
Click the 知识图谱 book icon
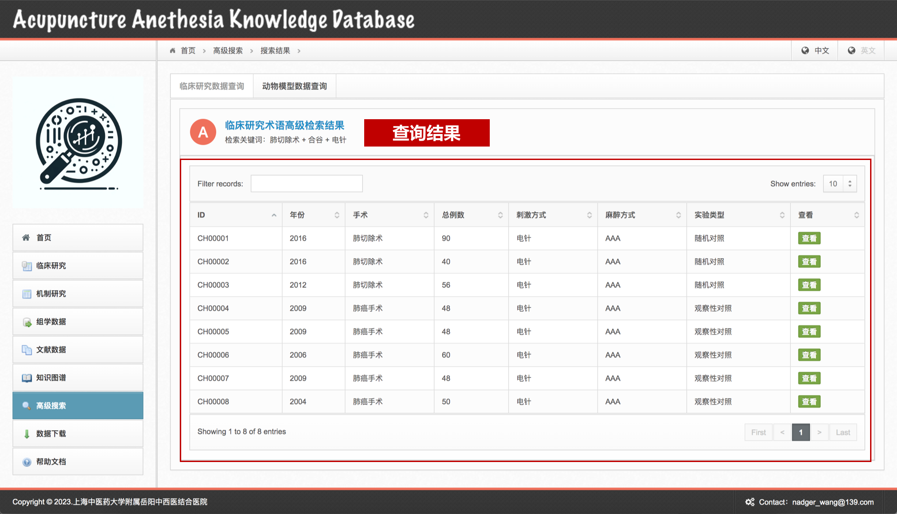pyautogui.click(x=26, y=378)
